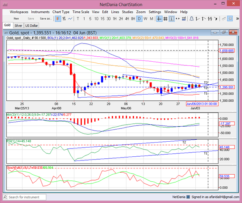Click the MACD value label -17.297
The height and width of the screenshot is (203, 242).
pos(227,123)
